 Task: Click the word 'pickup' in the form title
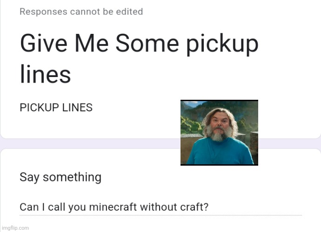[x=222, y=45]
